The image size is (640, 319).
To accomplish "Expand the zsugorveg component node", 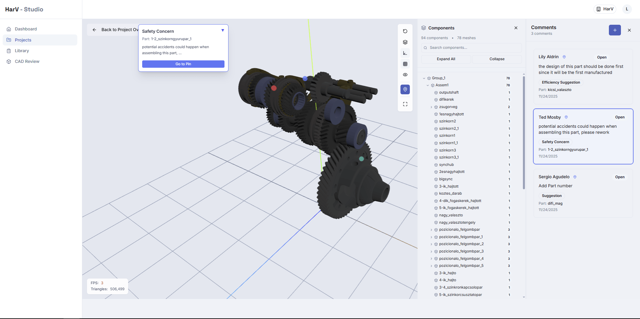I will coord(431,107).
